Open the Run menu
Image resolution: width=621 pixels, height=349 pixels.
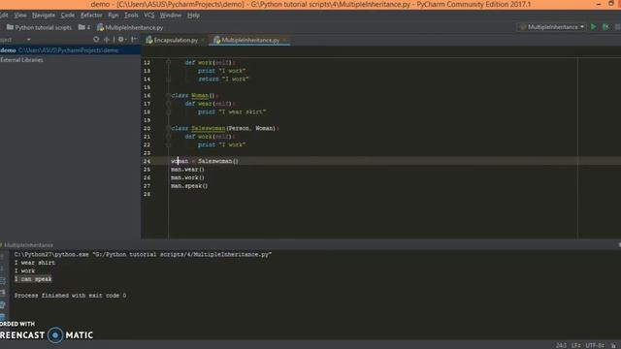pos(114,16)
